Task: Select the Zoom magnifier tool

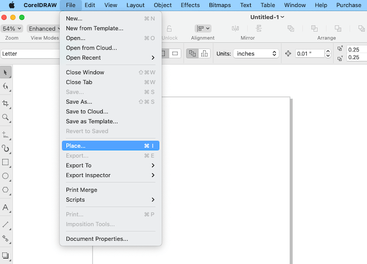Action: [6, 117]
